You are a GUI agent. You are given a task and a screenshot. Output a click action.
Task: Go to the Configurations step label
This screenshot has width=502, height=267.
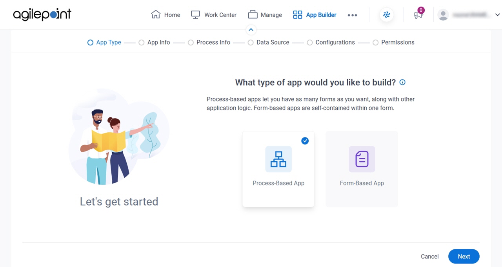click(335, 42)
